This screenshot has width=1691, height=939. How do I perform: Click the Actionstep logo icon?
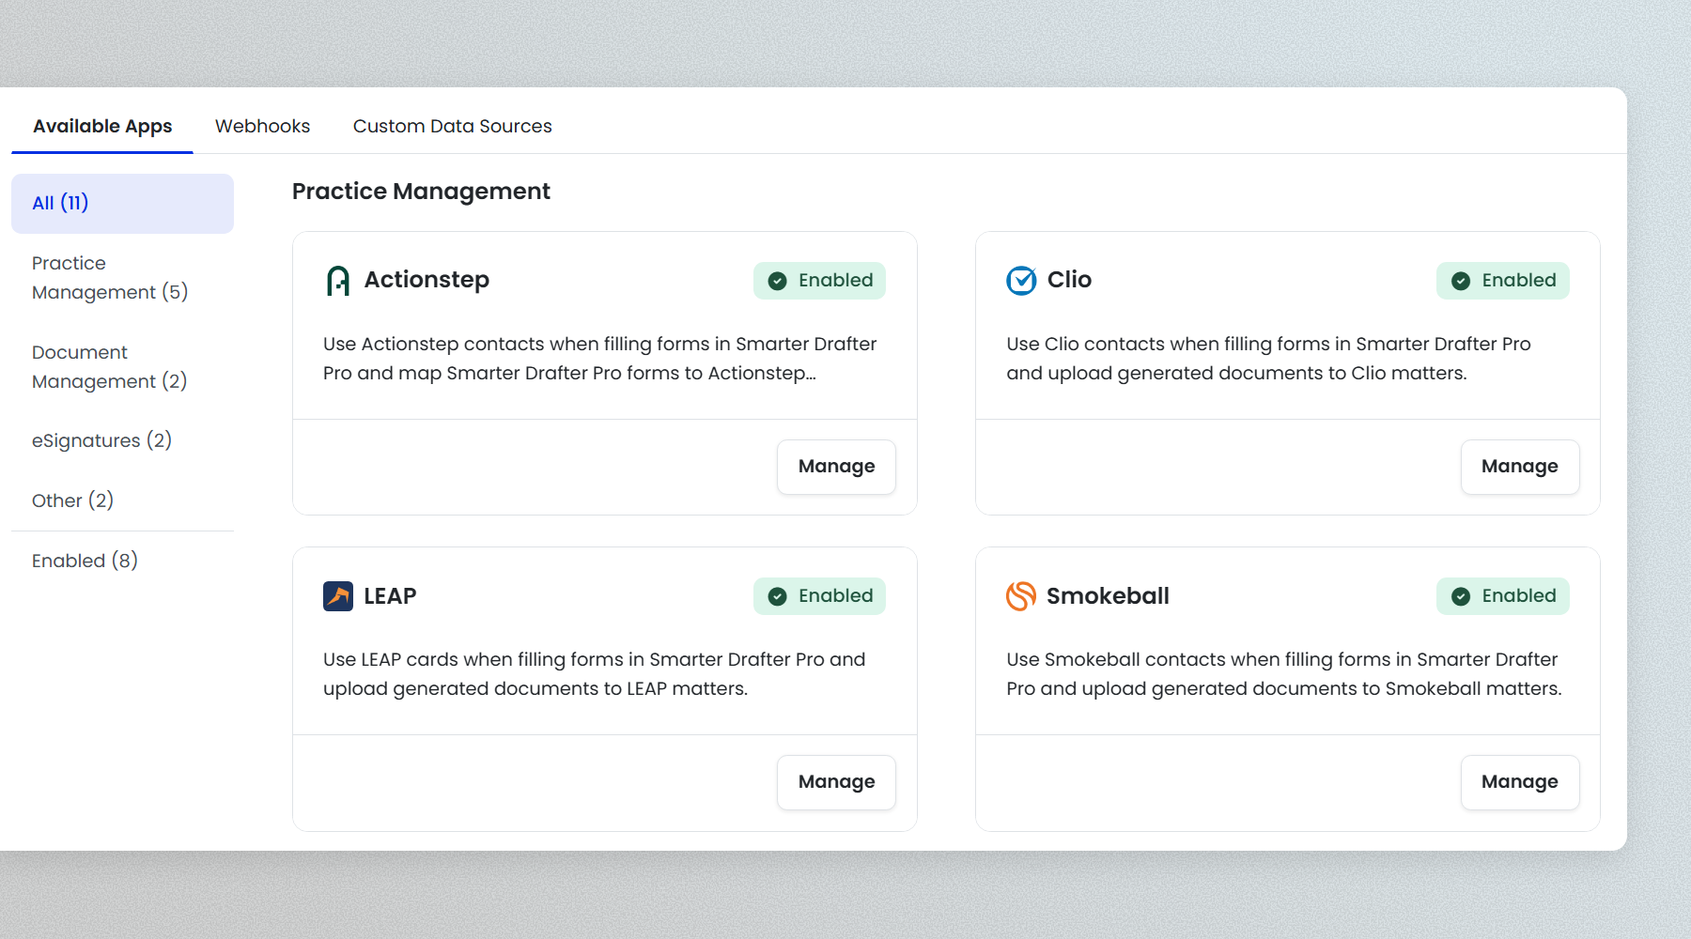[x=338, y=280]
